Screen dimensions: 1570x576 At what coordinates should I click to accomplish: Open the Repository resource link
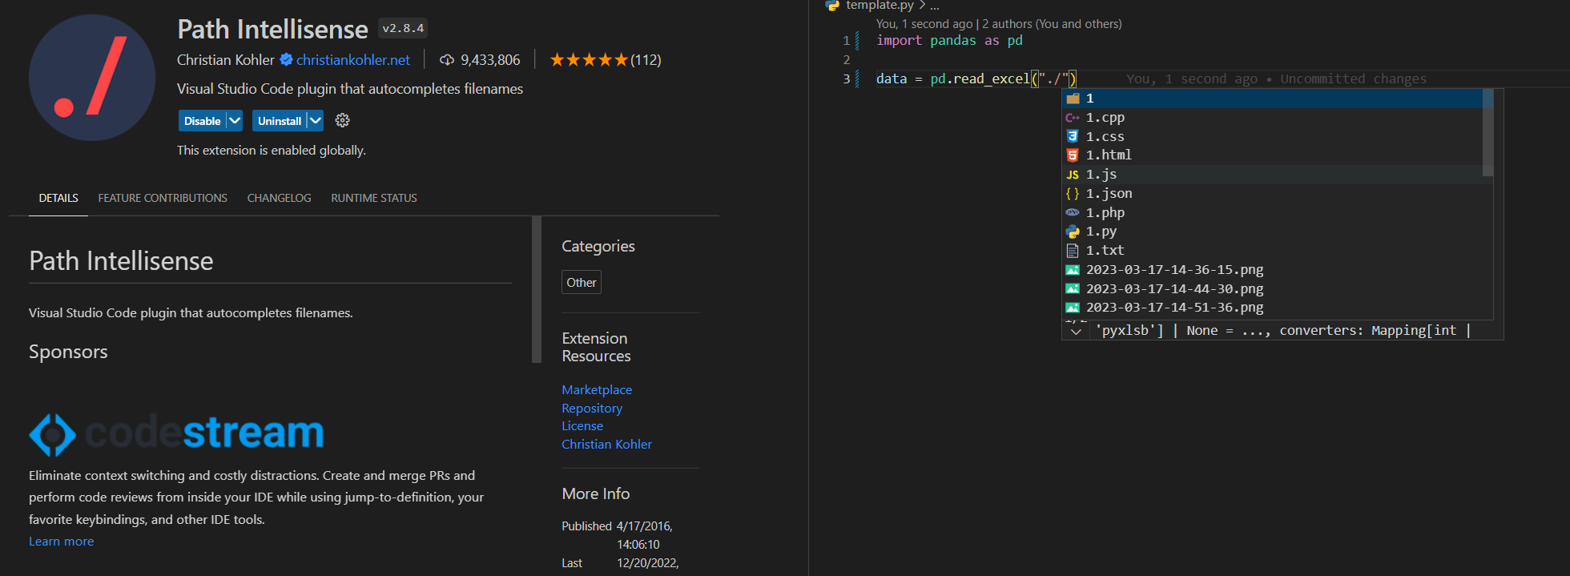(x=592, y=408)
